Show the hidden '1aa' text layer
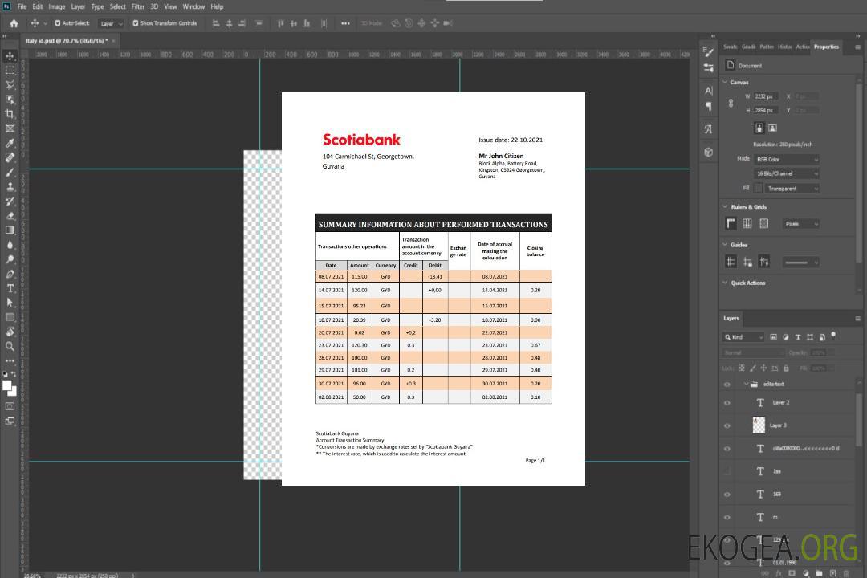This screenshot has width=867, height=578. [x=727, y=472]
